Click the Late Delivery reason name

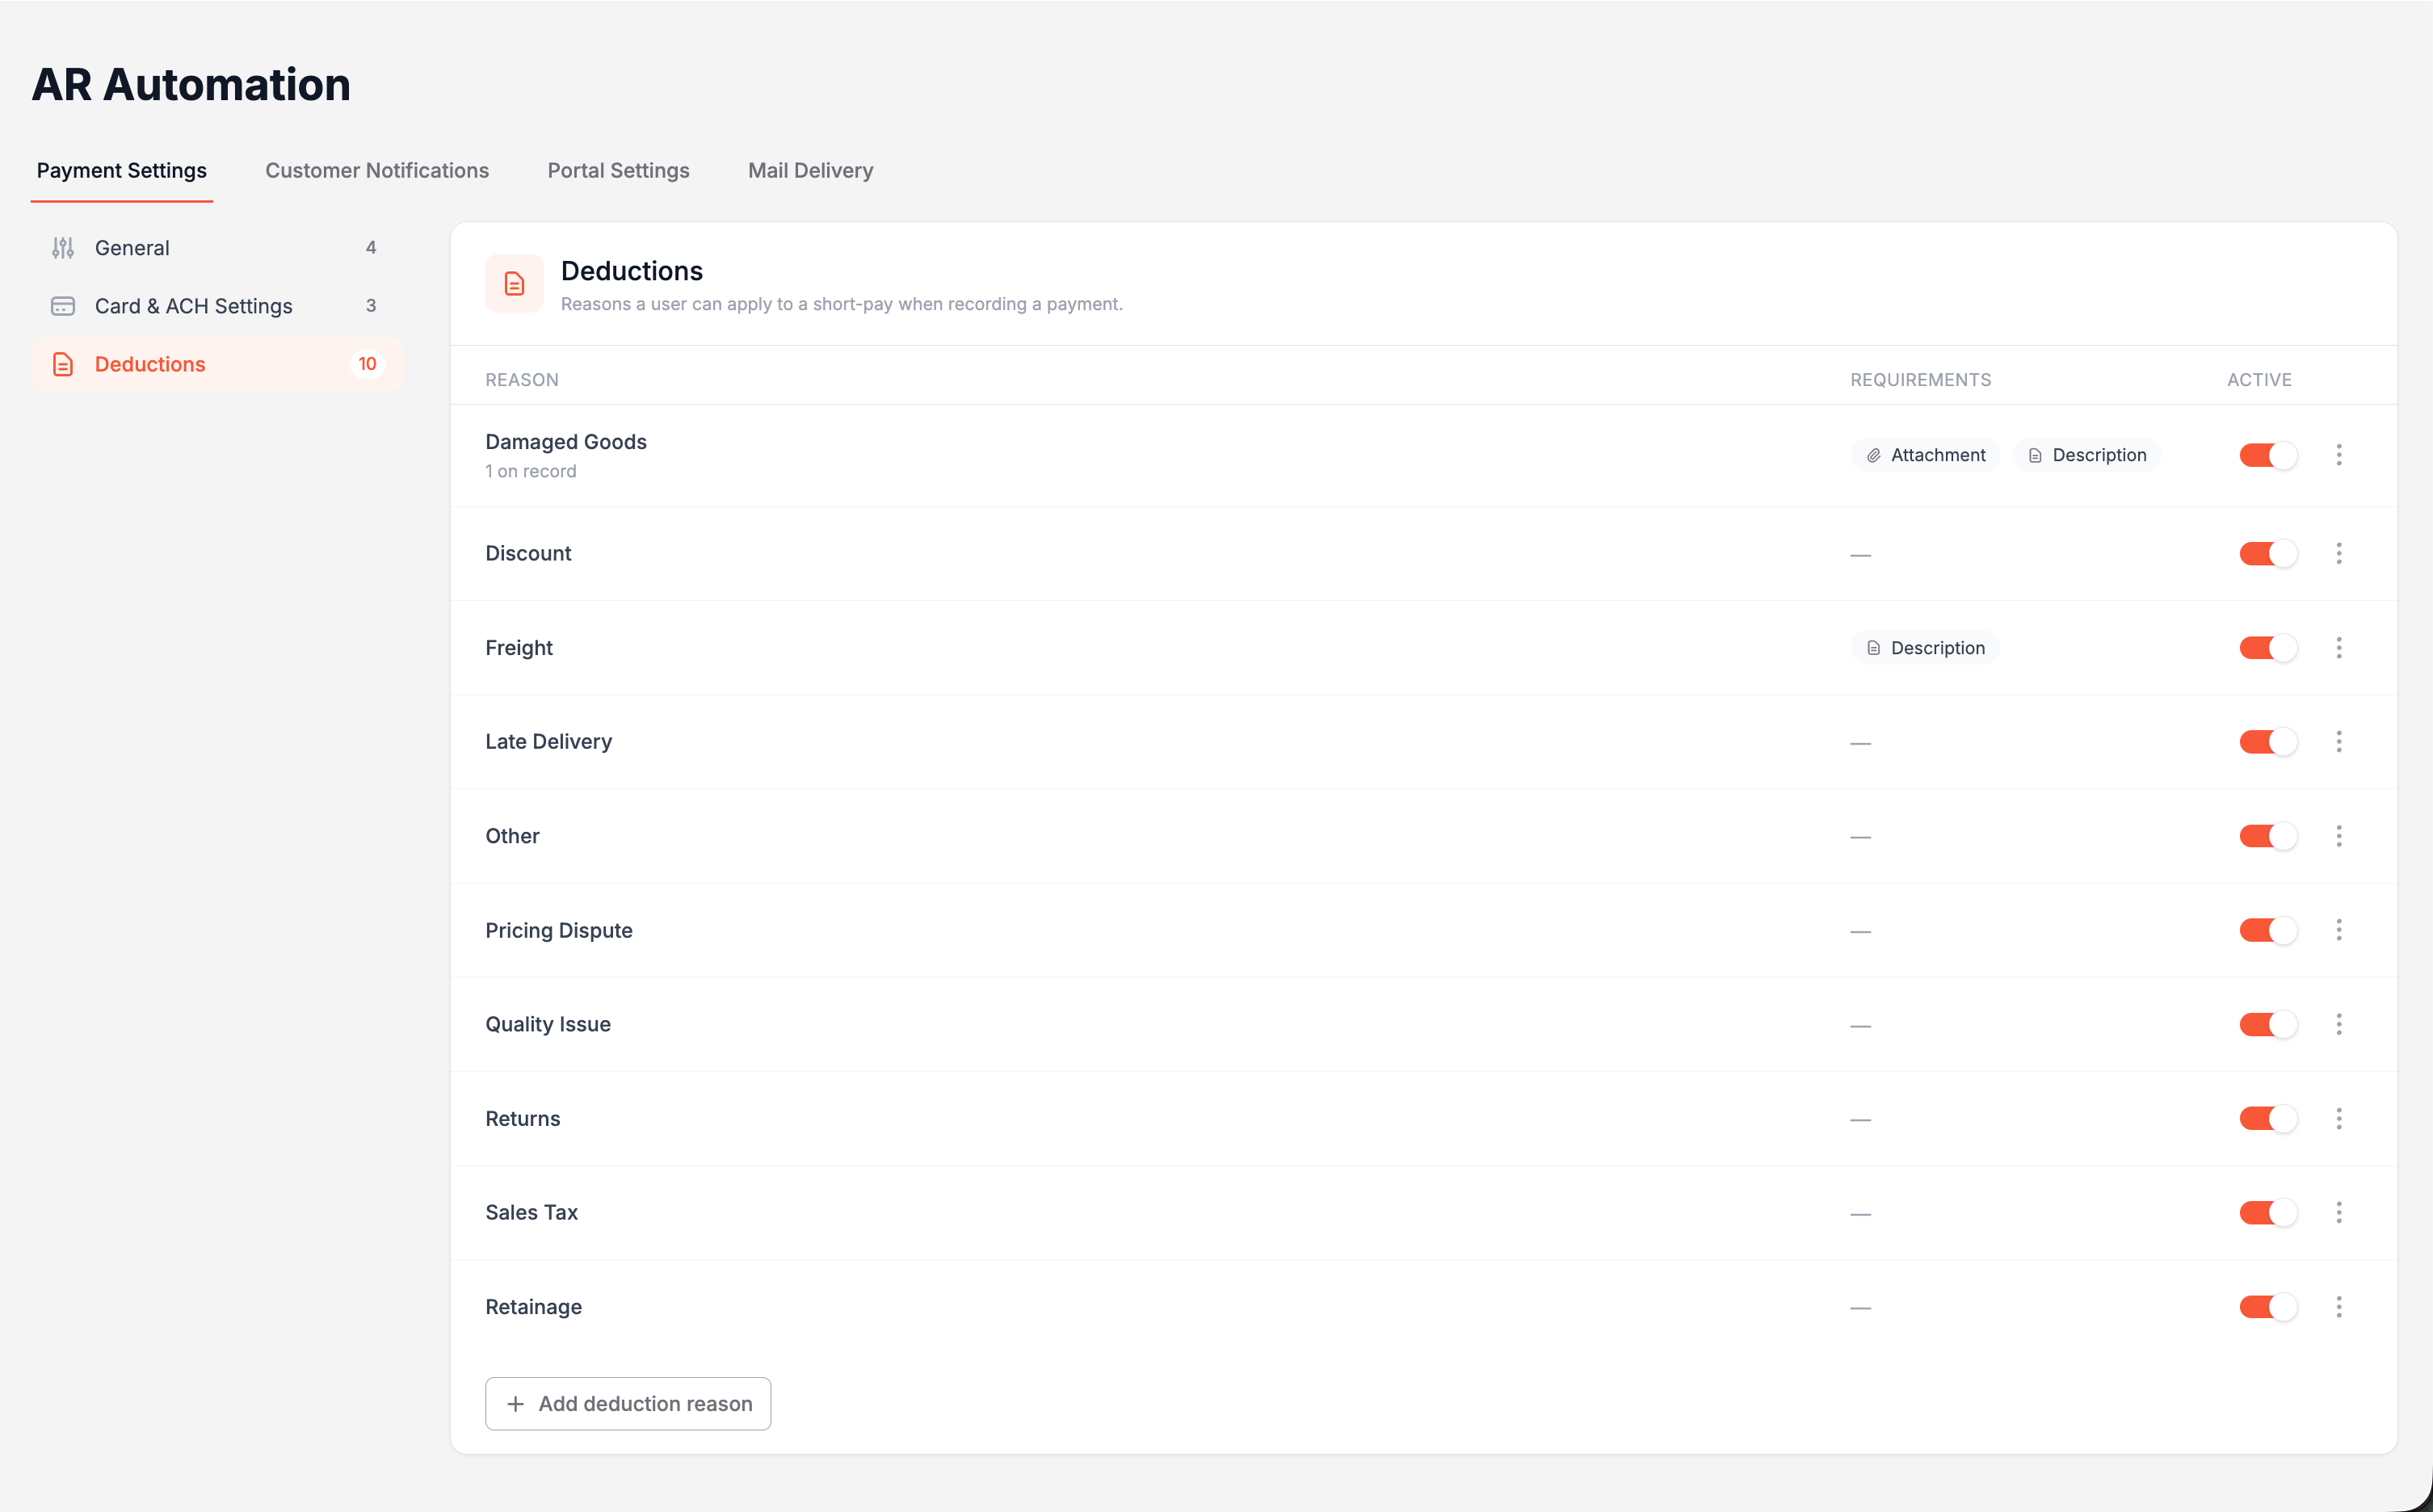point(549,742)
